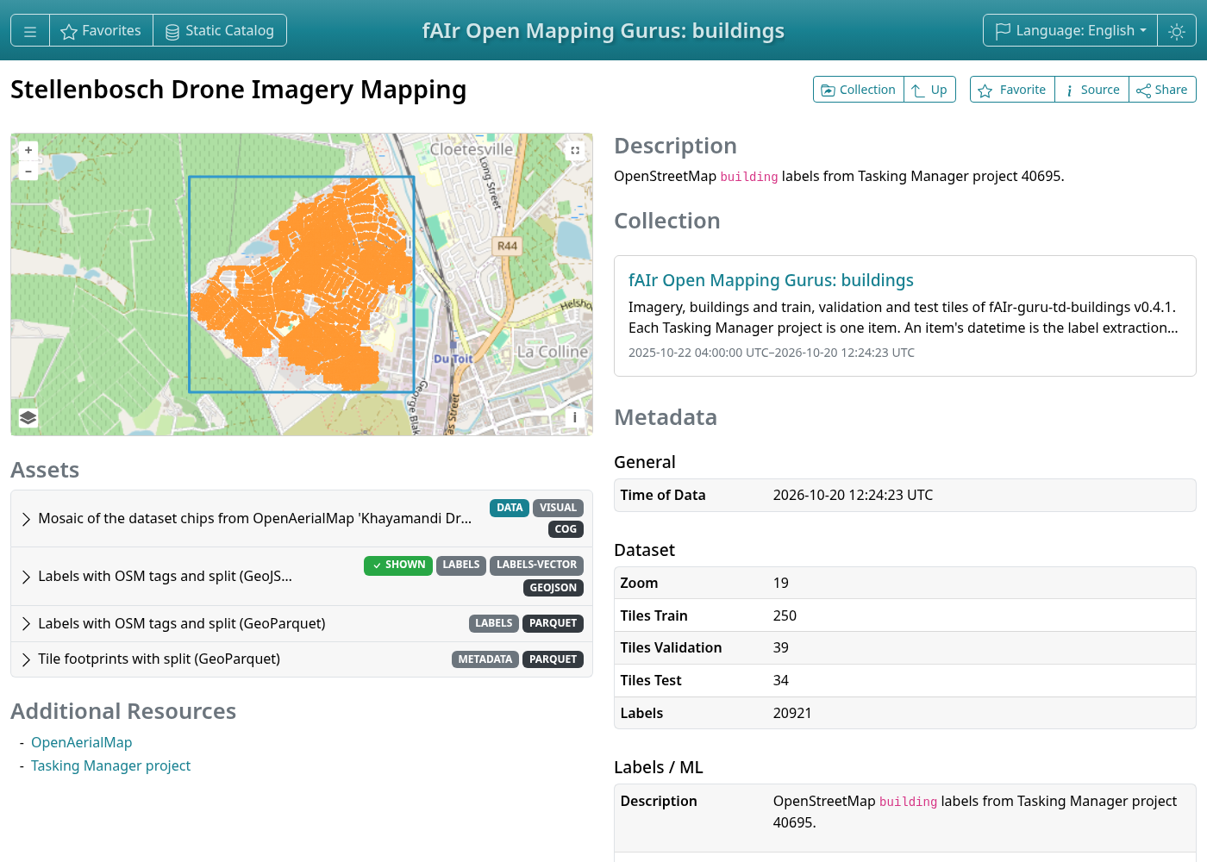The height and width of the screenshot is (862, 1207).
Task: Open the Favorites list
Action: tap(101, 31)
